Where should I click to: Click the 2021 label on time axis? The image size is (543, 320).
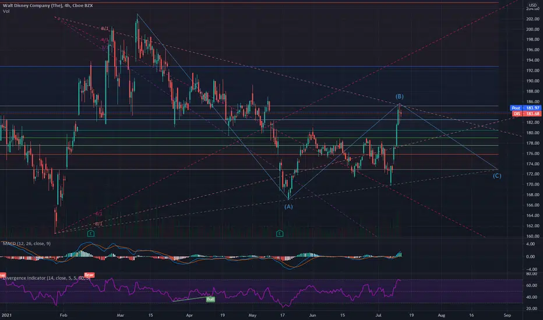point(6,315)
